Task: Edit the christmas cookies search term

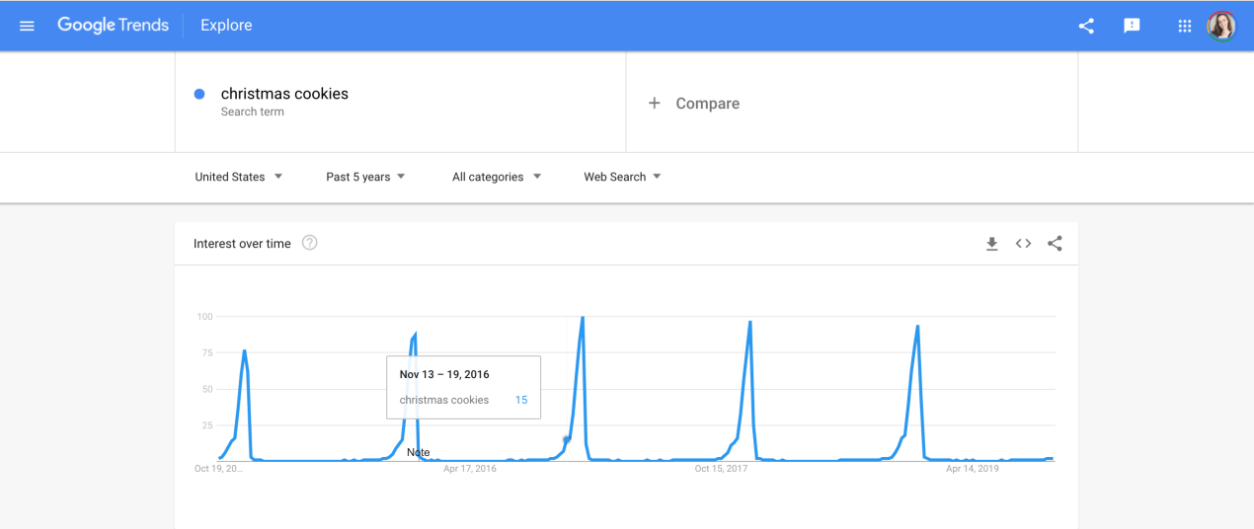Action: tap(284, 94)
